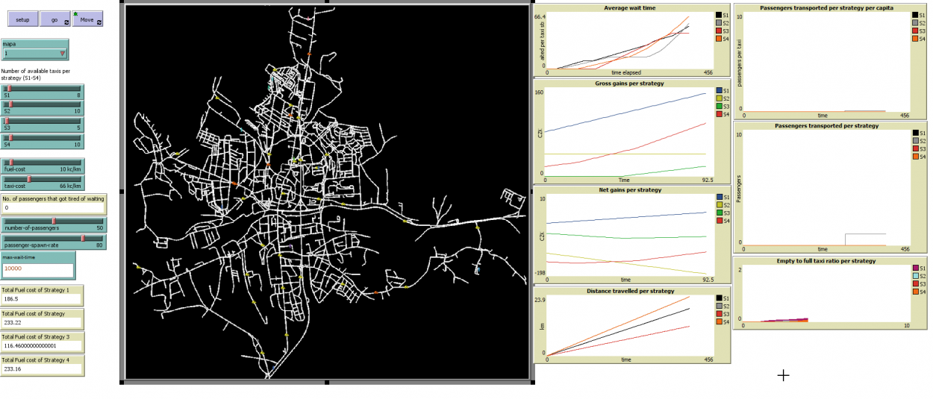Start the simulation with the go button

(x=54, y=19)
